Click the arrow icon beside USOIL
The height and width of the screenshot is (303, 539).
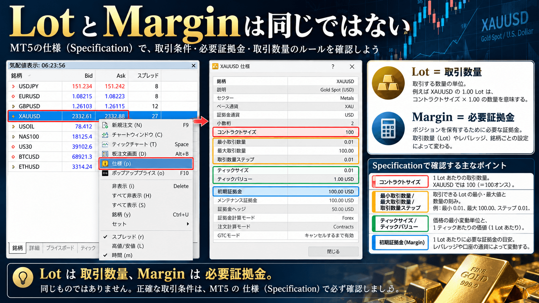[x=13, y=127]
